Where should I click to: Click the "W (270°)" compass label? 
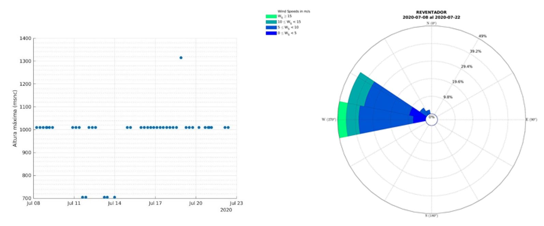[x=329, y=119]
